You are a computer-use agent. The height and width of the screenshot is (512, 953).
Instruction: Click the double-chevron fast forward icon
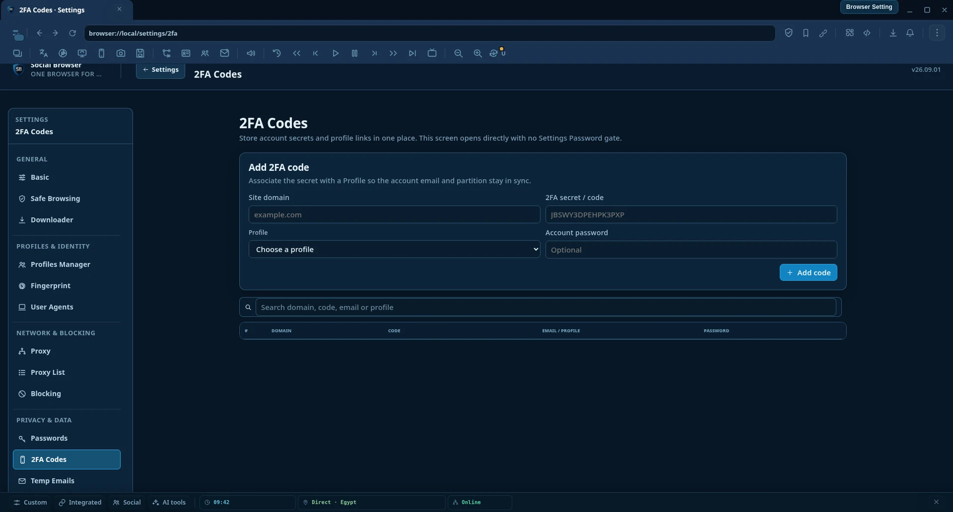[393, 53]
